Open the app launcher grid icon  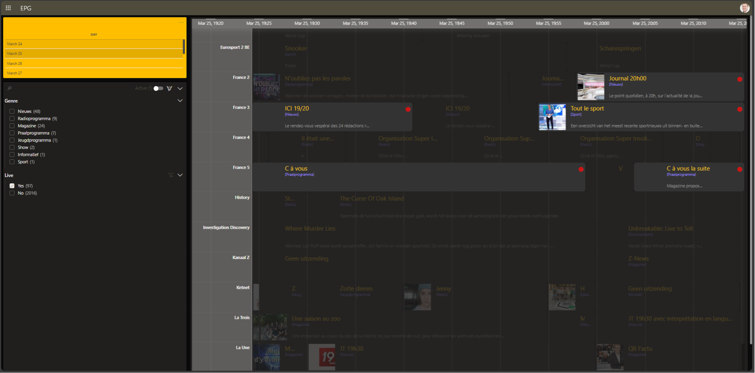coord(8,8)
